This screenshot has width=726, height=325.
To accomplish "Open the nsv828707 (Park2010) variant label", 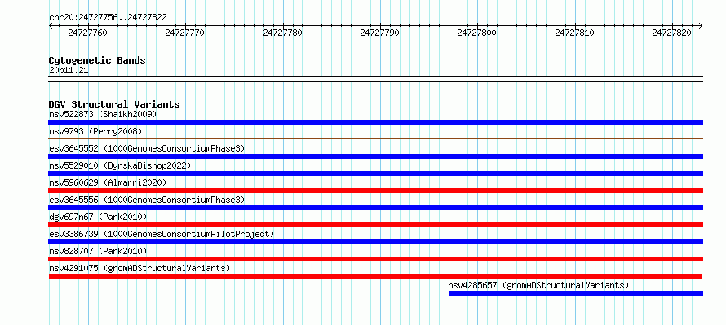I will coord(98,251).
